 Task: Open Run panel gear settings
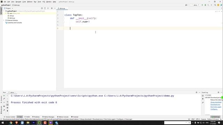197,92
